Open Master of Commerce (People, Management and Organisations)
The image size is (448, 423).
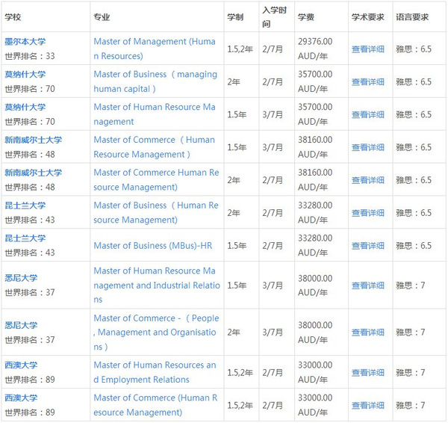(x=156, y=333)
